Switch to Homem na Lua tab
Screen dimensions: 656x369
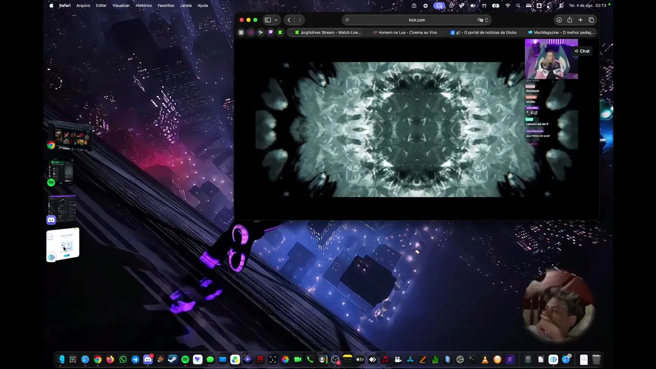[x=405, y=32]
